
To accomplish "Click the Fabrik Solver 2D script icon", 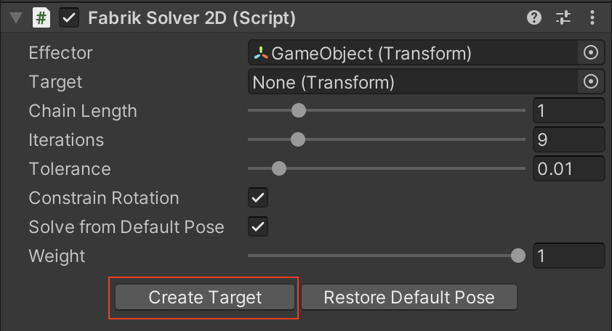I will [41, 18].
